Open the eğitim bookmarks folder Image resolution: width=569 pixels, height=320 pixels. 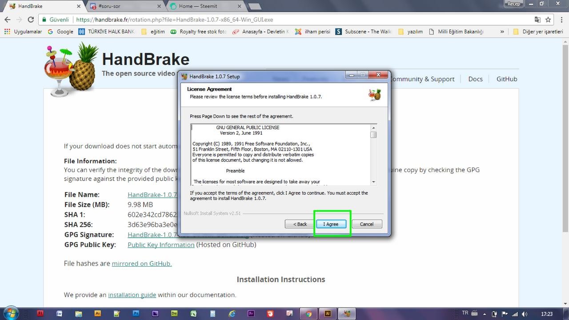coord(153,32)
